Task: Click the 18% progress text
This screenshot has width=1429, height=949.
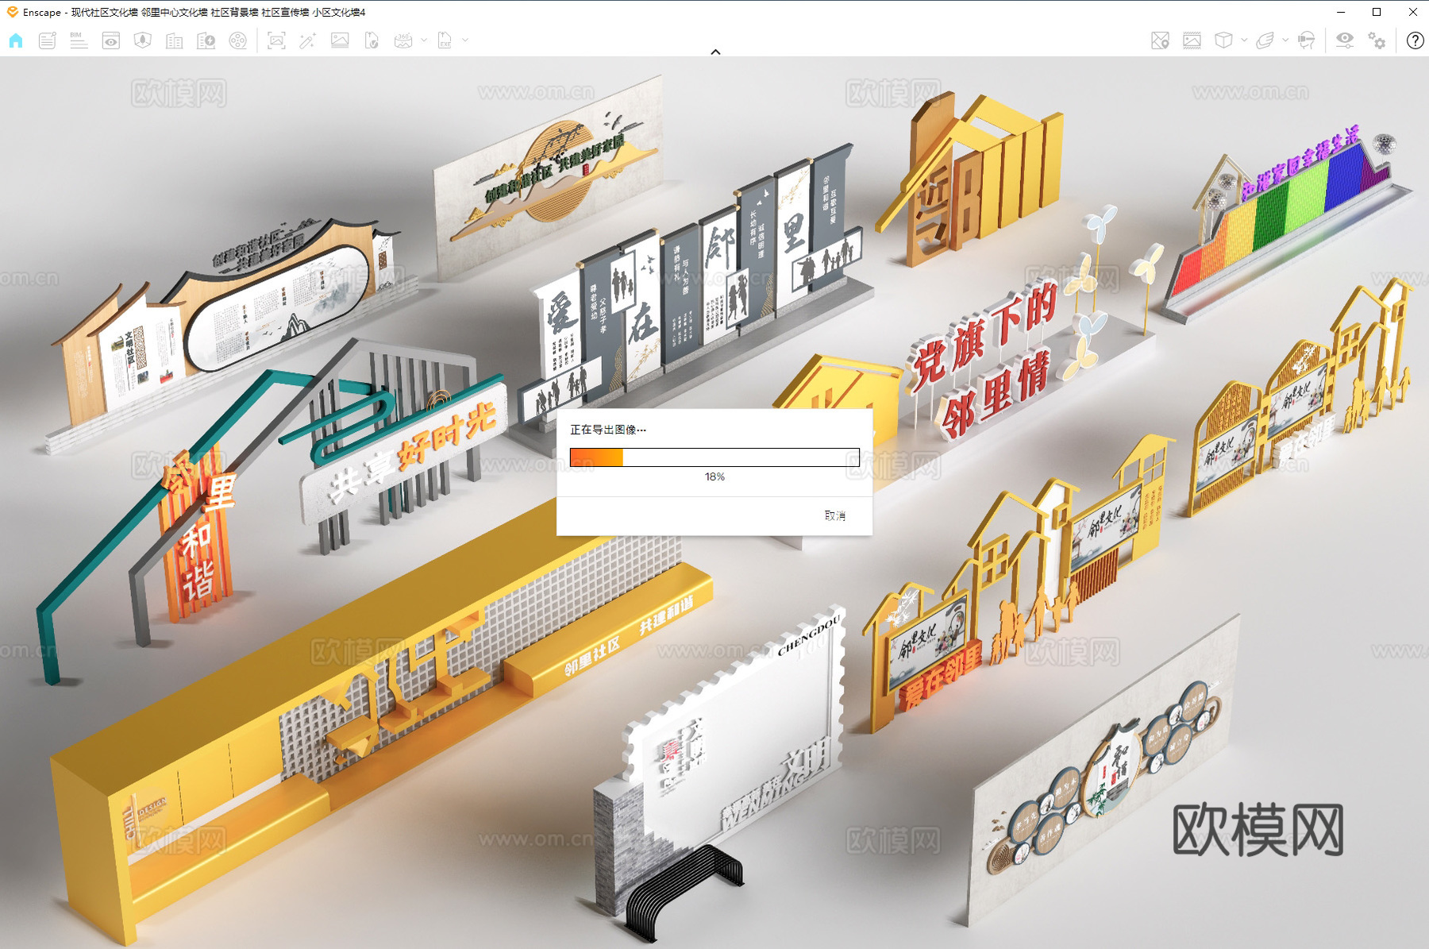Action: 714,476
